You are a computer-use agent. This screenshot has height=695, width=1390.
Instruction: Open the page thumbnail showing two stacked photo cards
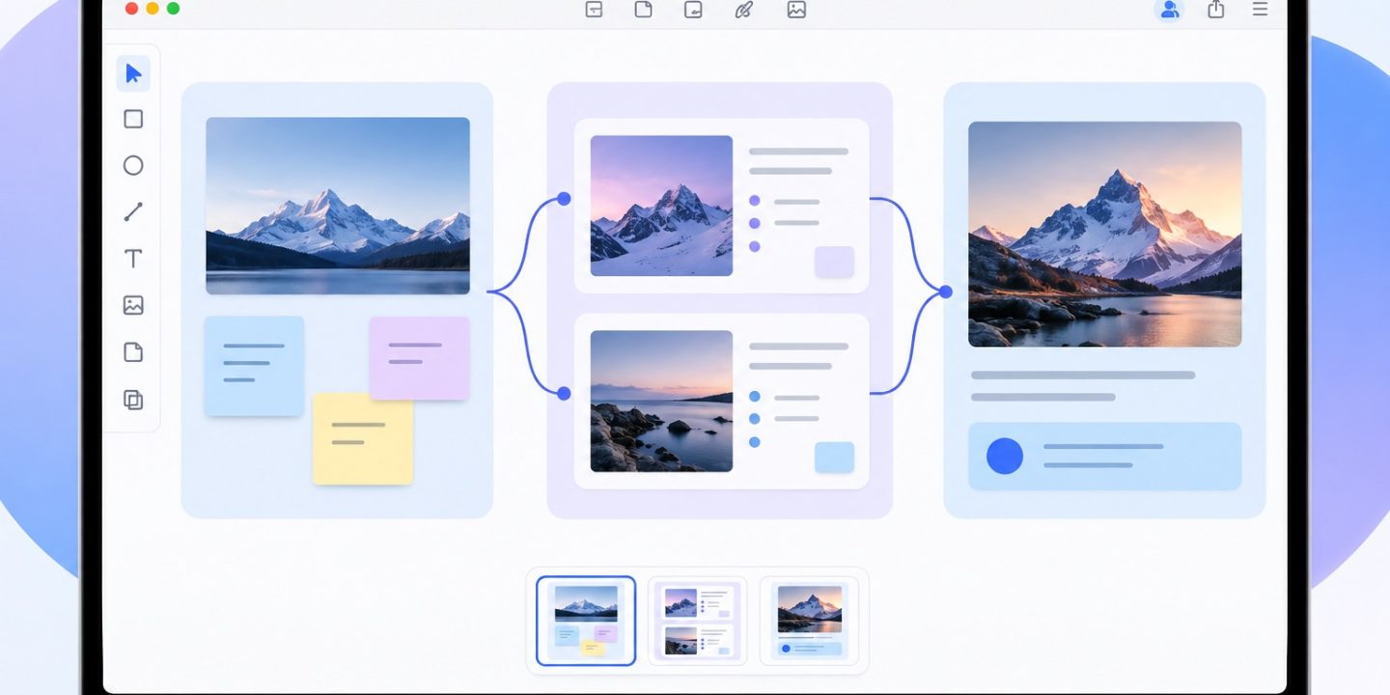697,621
